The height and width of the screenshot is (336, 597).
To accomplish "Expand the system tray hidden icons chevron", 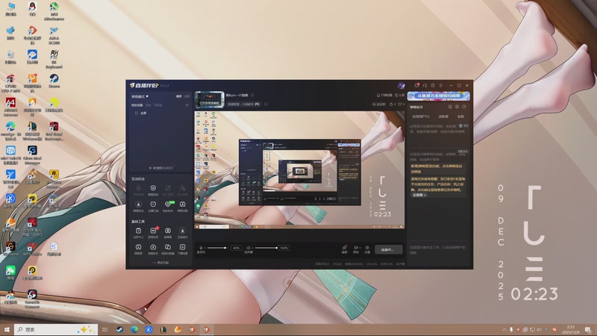I will (x=504, y=330).
